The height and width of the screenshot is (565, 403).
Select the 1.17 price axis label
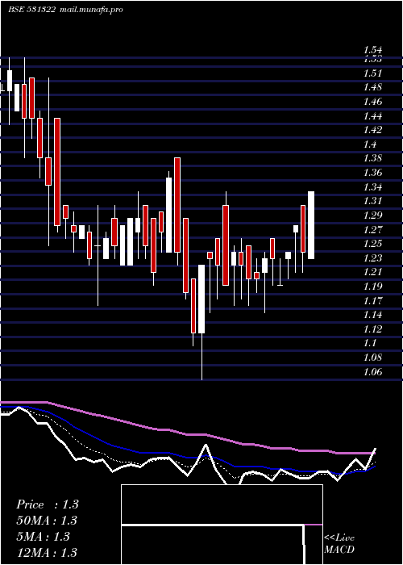coord(372,300)
